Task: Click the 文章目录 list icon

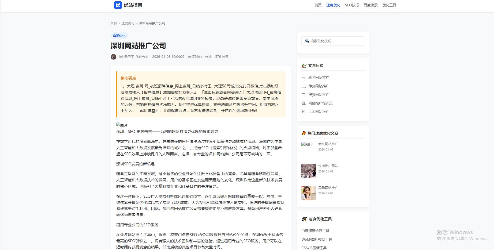Action: pos(304,66)
